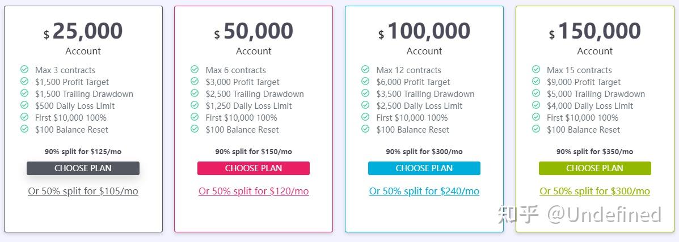Open the 50% split for $300/mo link
This screenshot has height=242, width=679.
click(x=595, y=191)
